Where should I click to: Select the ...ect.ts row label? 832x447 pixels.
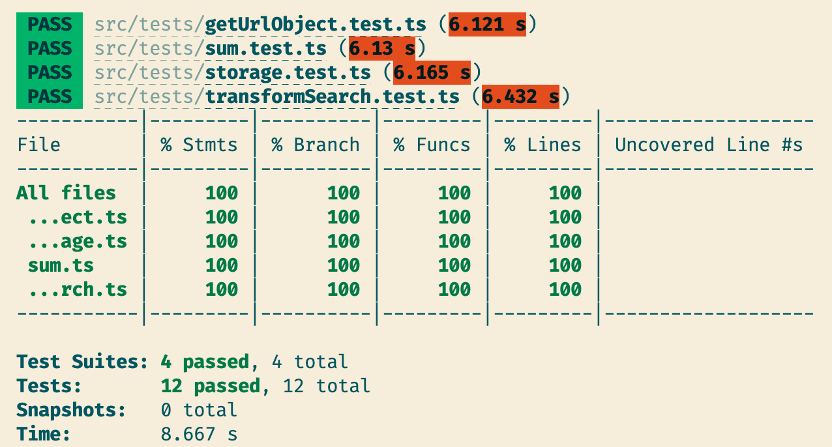tap(78, 217)
